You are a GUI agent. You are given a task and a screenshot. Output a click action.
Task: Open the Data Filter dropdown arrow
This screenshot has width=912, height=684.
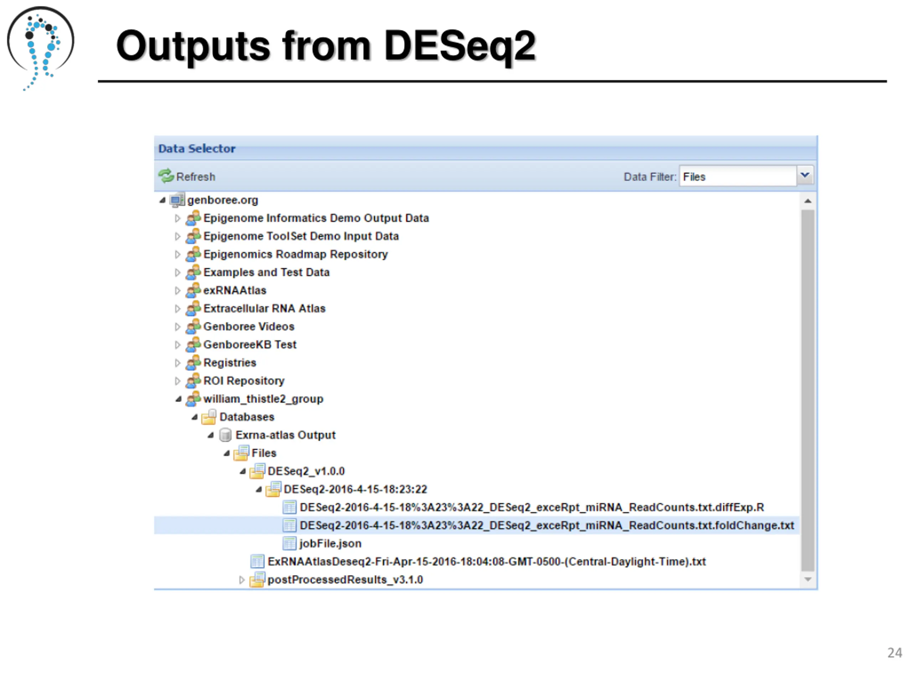(804, 176)
